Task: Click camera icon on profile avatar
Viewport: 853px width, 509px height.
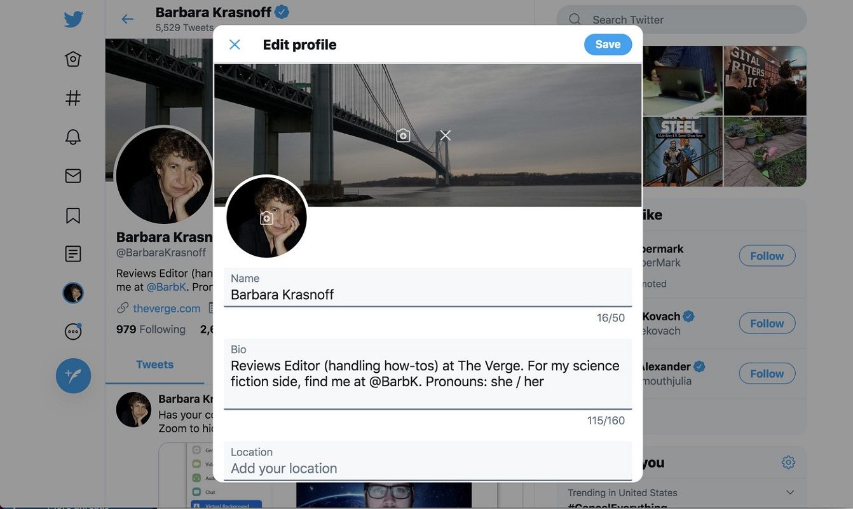Action: (x=267, y=218)
